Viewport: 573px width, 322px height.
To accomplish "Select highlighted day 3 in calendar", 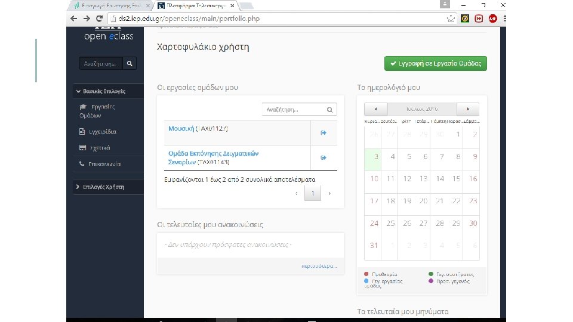I will (x=372, y=160).
